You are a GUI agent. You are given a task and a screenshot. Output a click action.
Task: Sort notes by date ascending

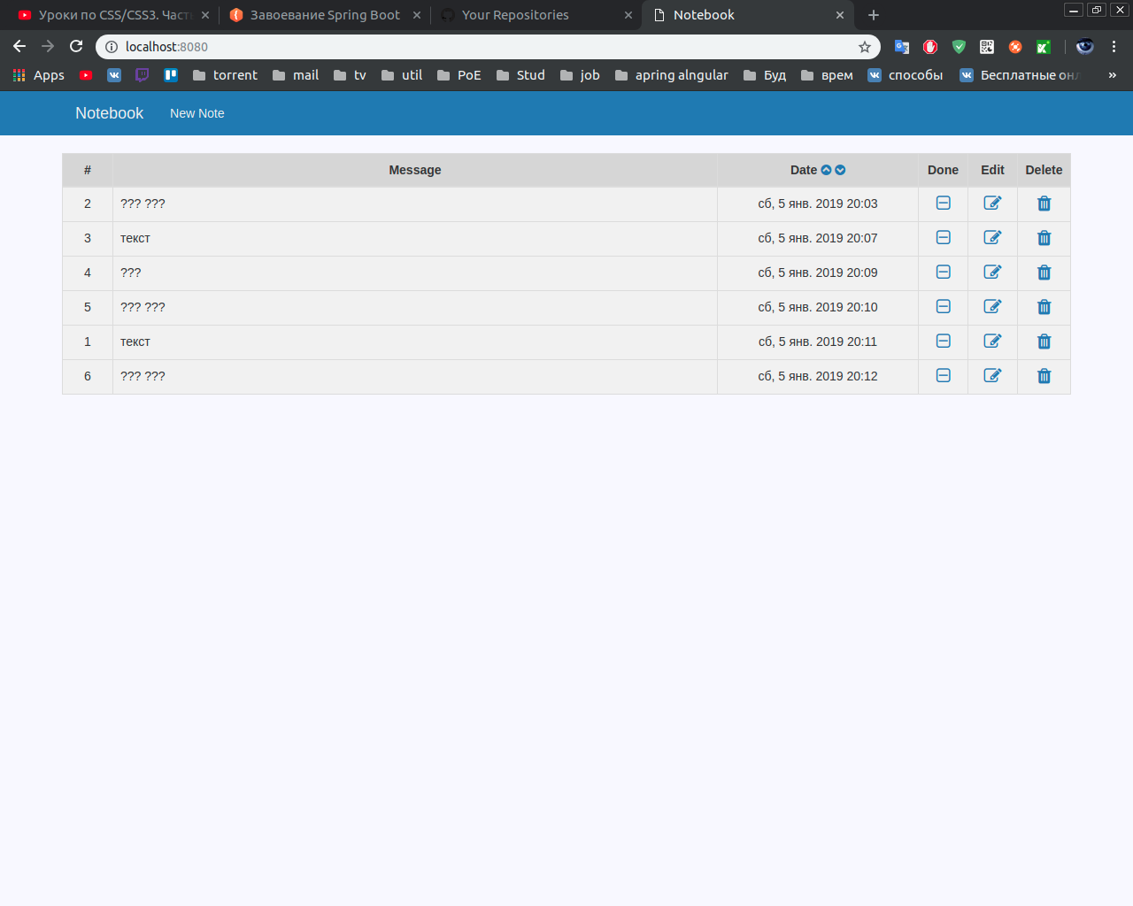(826, 170)
